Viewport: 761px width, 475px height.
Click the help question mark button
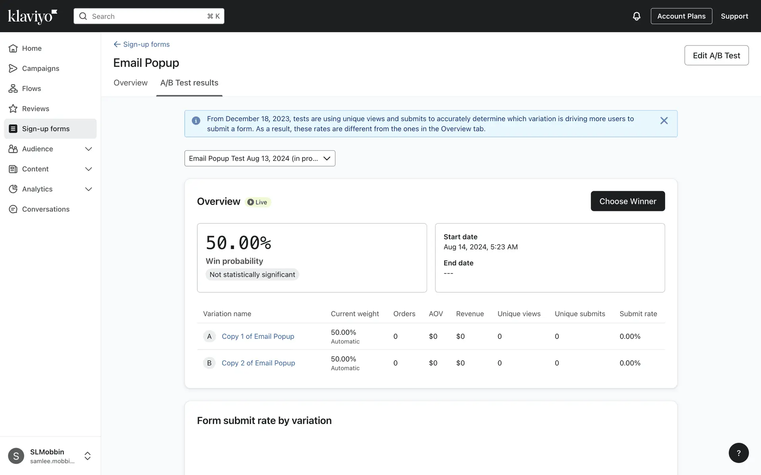[738, 453]
